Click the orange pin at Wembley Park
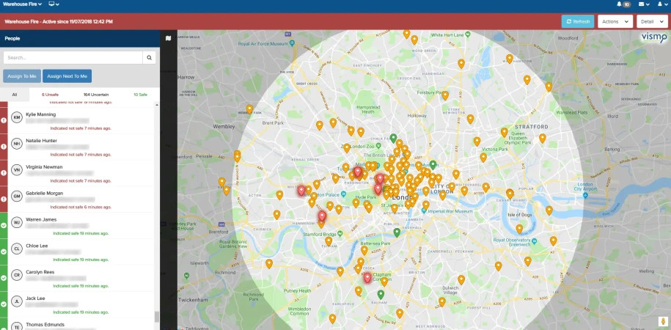This screenshot has height=330, width=671. point(249,109)
